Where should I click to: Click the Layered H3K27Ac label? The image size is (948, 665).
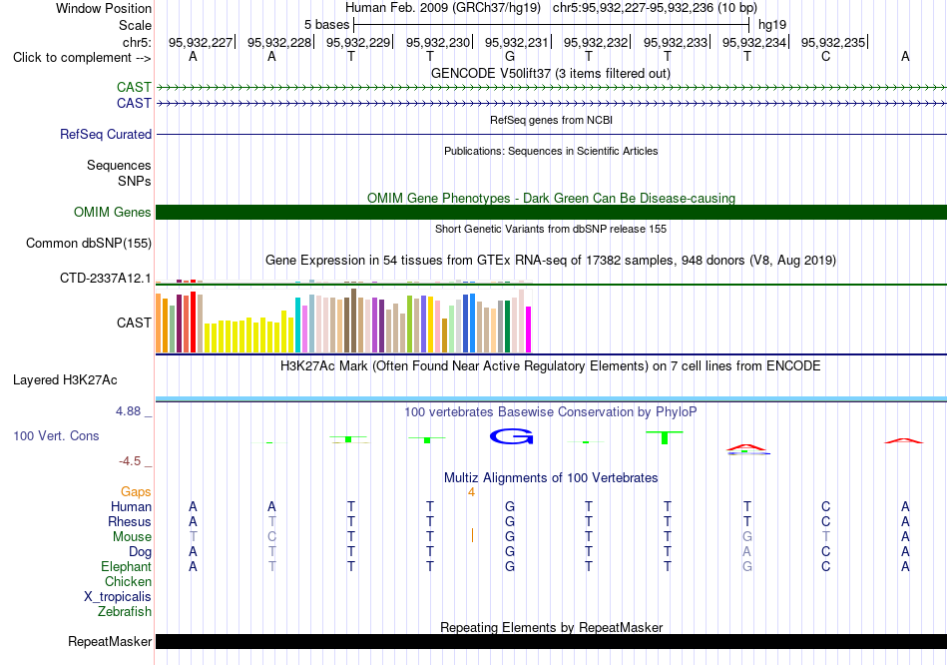tap(65, 380)
